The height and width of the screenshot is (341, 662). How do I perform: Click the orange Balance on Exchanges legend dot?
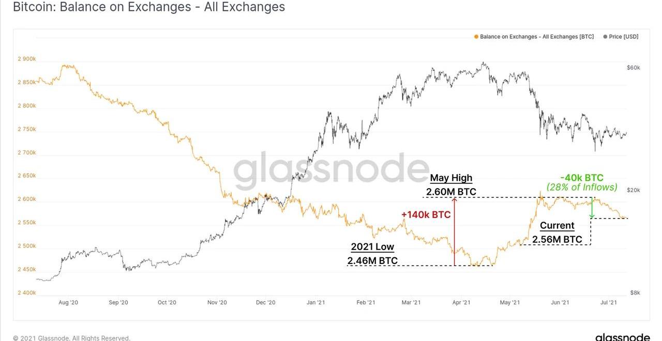476,37
